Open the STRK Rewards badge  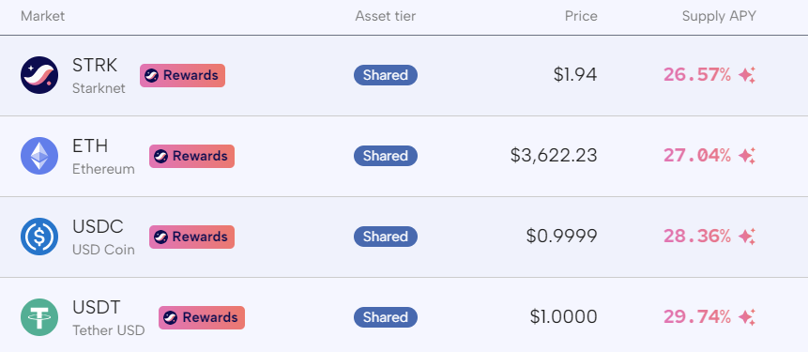coord(182,75)
